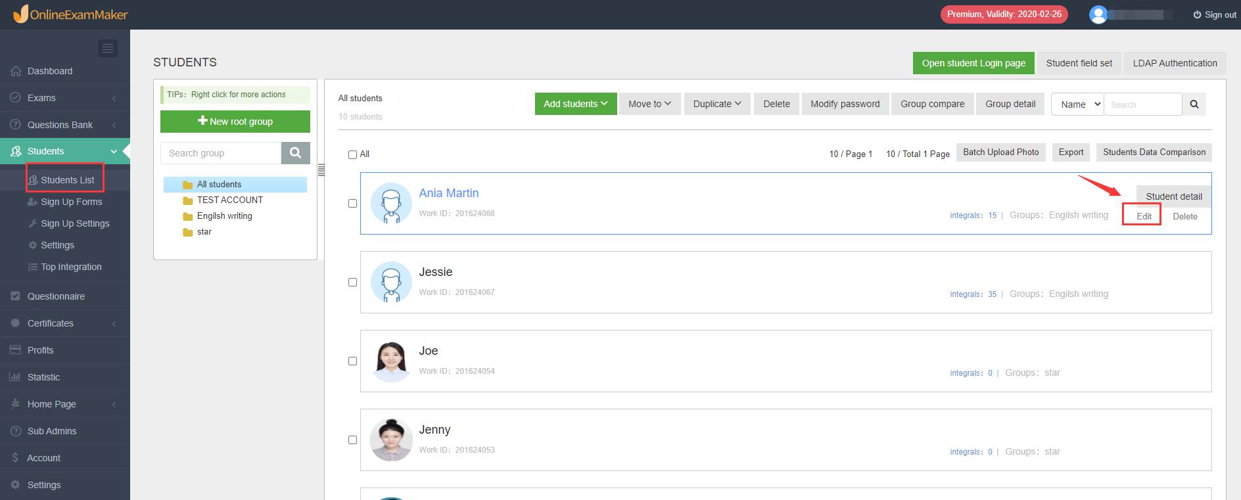Sign out of the account

pos(1215,14)
